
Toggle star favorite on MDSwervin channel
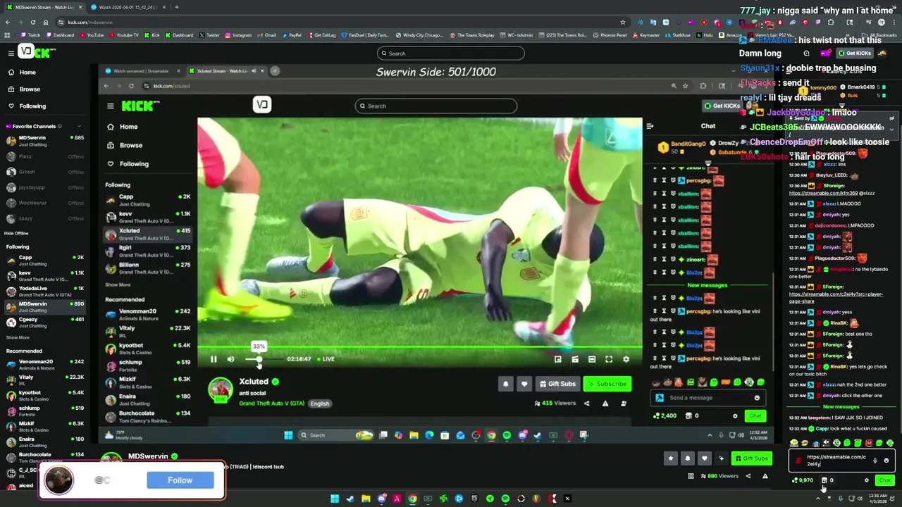[x=670, y=458]
